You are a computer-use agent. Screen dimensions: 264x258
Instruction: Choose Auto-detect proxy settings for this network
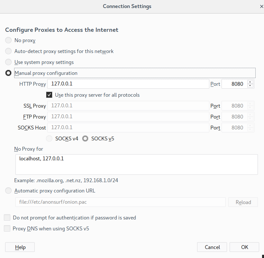(8, 51)
